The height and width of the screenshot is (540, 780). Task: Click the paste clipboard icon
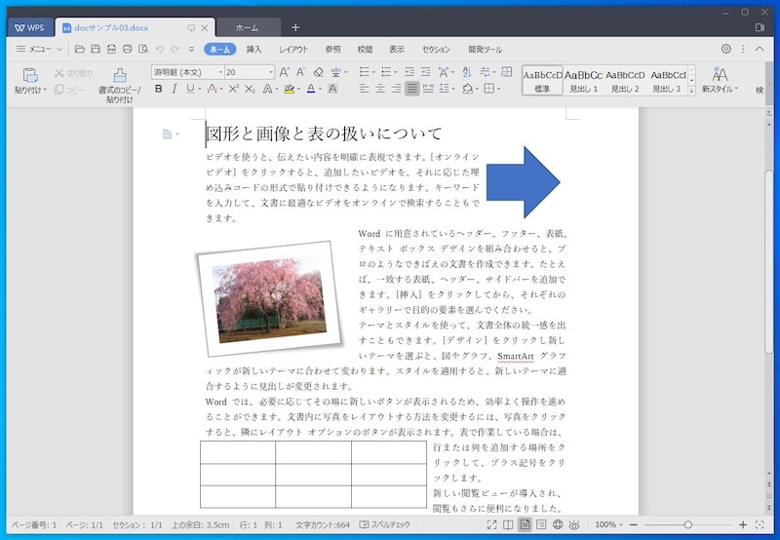pos(28,75)
